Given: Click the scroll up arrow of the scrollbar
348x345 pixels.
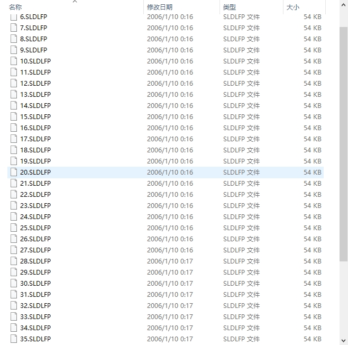Looking at the screenshot, I should pos(344,5).
